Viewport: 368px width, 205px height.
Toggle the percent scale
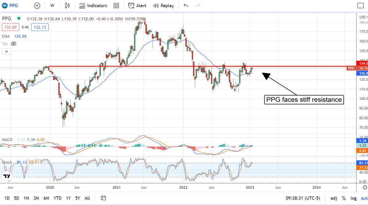point(344,198)
